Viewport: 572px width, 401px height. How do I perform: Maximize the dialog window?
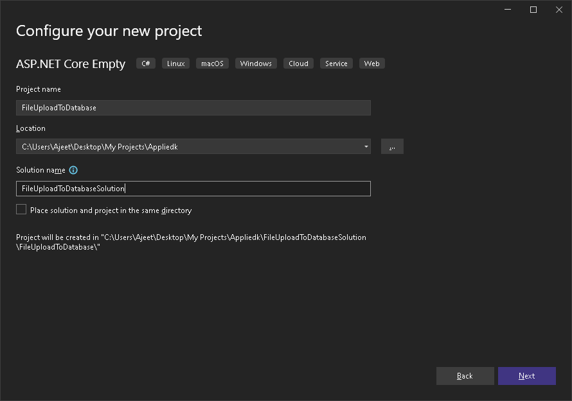(533, 10)
